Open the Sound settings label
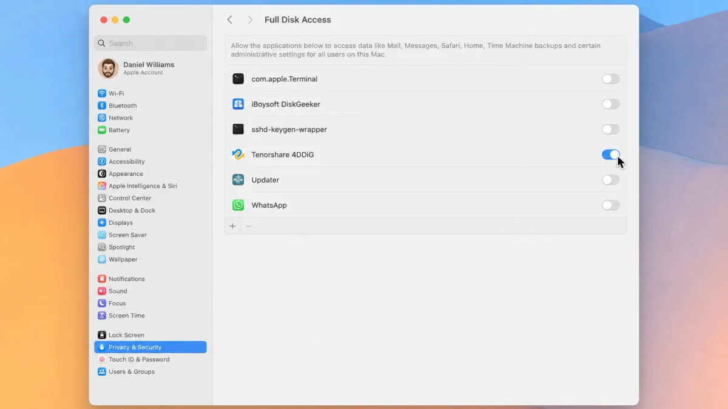 (x=118, y=291)
